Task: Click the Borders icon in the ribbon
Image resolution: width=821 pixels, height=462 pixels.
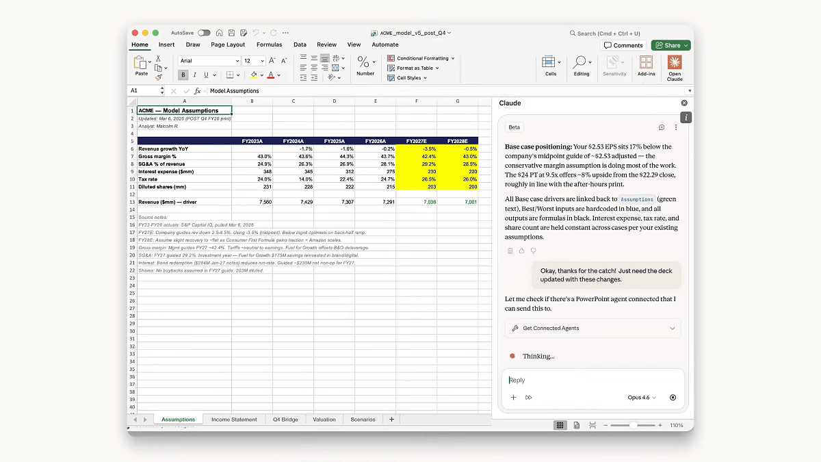Action: [229, 75]
